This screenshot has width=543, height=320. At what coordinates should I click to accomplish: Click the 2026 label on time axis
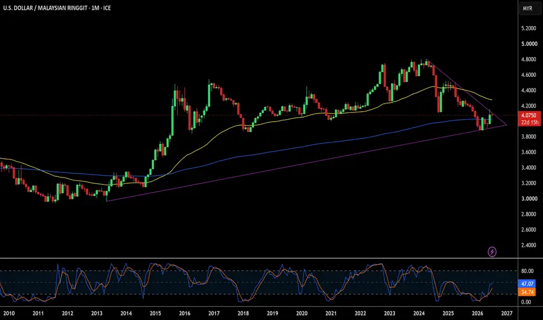click(478, 314)
